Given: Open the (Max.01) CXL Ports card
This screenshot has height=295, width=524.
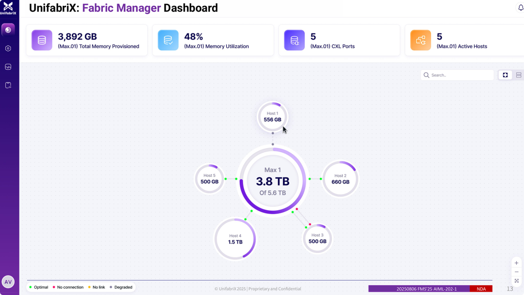Looking at the screenshot, I should click(340, 40).
